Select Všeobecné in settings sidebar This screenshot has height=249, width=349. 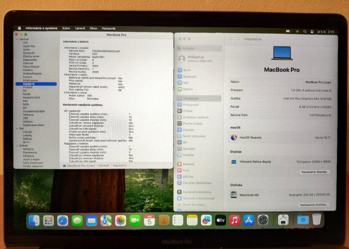tap(199, 98)
